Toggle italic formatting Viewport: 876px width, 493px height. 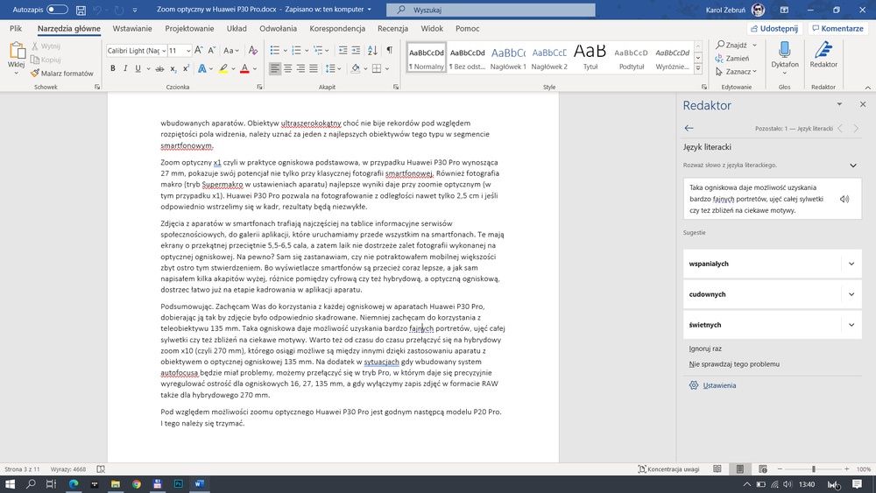pyautogui.click(x=125, y=68)
